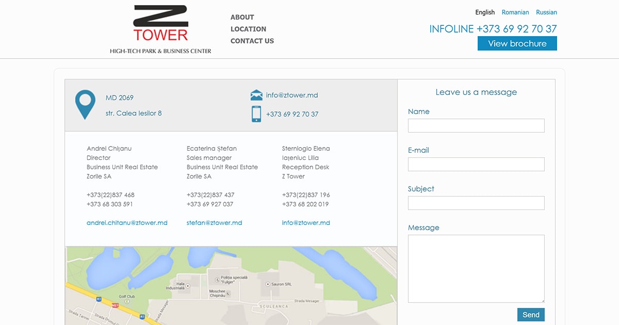Click phone number +373(22)837 468
The height and width of the screenshot is (325, 619).
(x=110, y=195)
